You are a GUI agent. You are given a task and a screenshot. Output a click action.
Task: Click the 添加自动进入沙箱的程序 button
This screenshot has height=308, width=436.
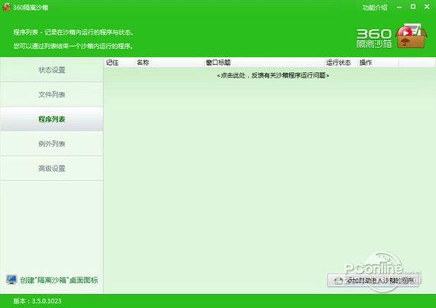373,280
